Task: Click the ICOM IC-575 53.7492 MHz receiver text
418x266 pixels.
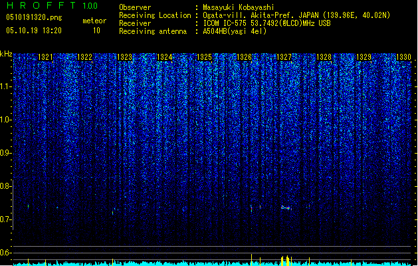Action: click(267, 23)
